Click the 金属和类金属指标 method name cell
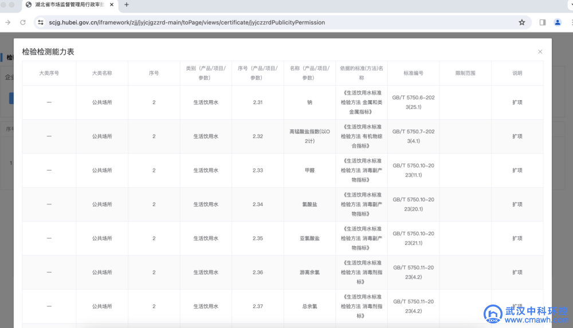The width and height of the screenshot is (573, 328). (362, 102)
